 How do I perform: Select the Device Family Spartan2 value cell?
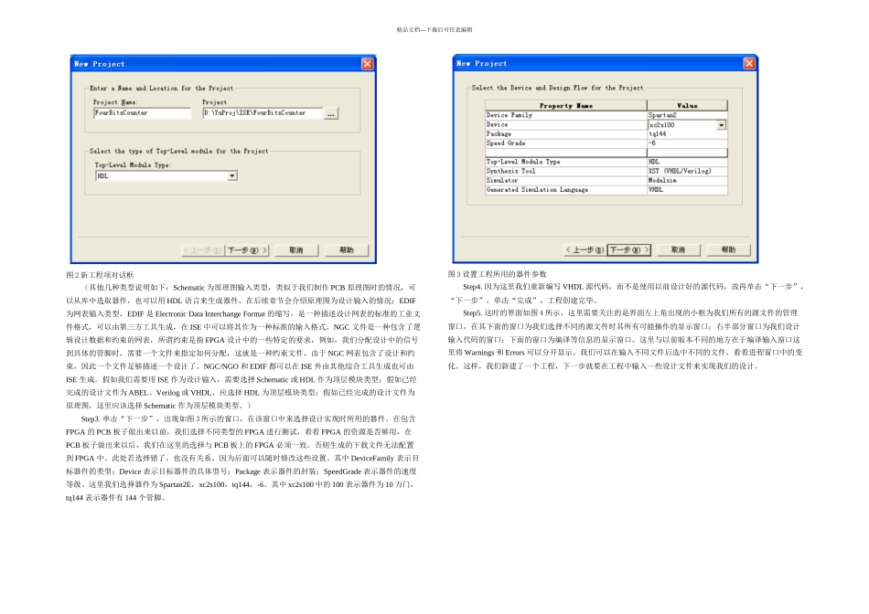pos(686,116)
